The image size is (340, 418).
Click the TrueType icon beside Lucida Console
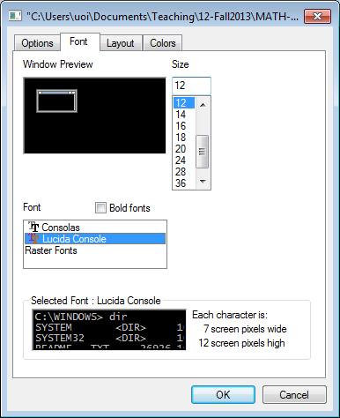[x=33, y=238]
